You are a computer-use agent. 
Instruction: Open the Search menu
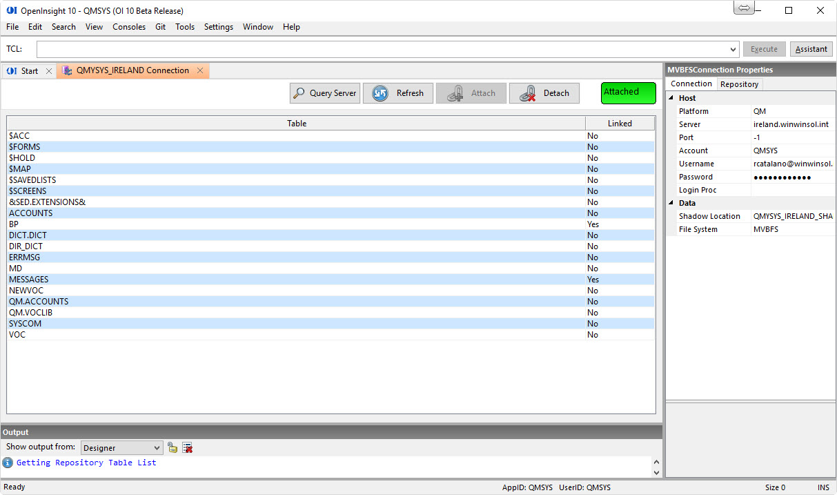63,27
